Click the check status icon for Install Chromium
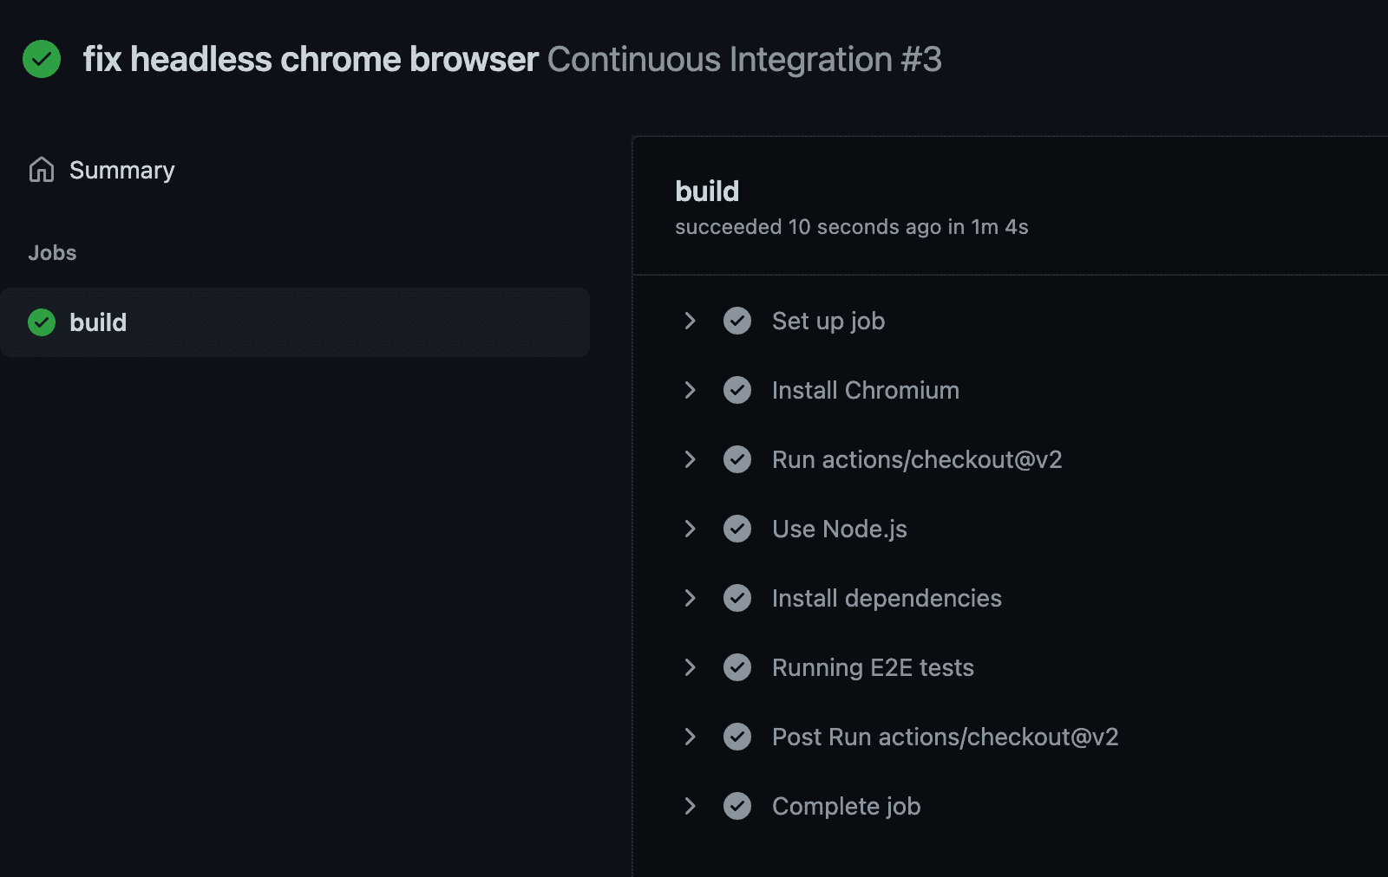Image resolution: width=1388 pixels, height=877 pixels. [x=737, y=390]
